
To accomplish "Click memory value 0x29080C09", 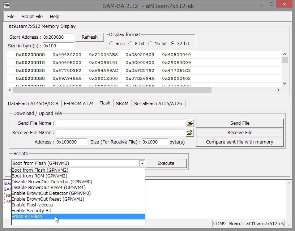I will point(176,63).
